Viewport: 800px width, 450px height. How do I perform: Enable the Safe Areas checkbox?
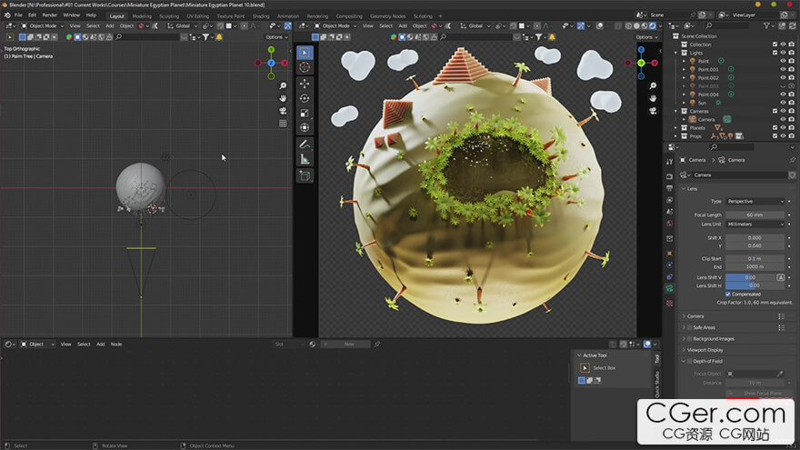pyautogui.click(x=689, y=327)
